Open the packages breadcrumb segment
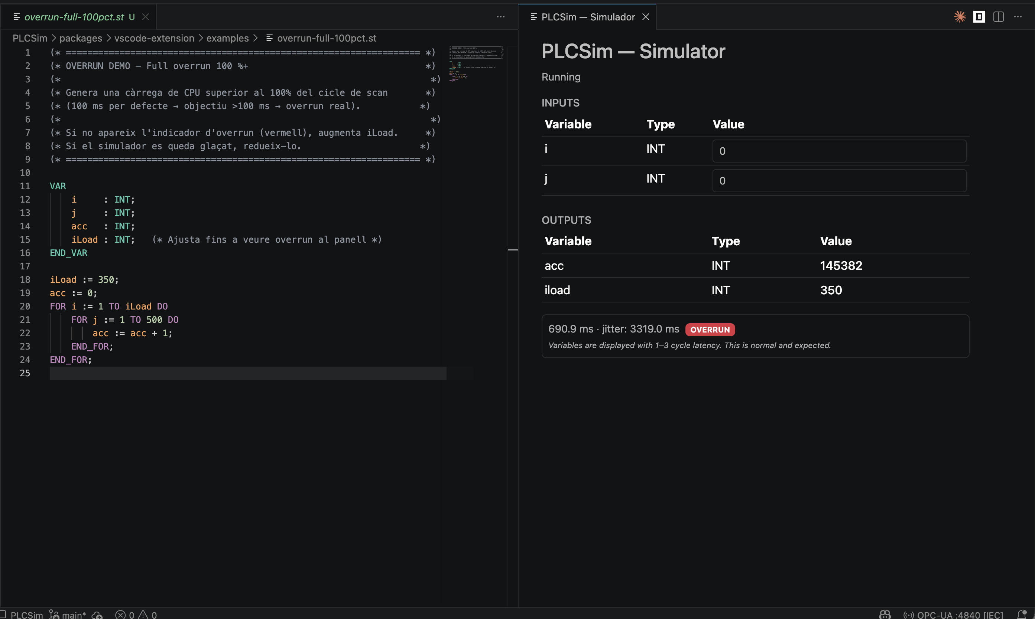Image resolution: width=1035 pixels, height=619 pixels. (81, 38)
